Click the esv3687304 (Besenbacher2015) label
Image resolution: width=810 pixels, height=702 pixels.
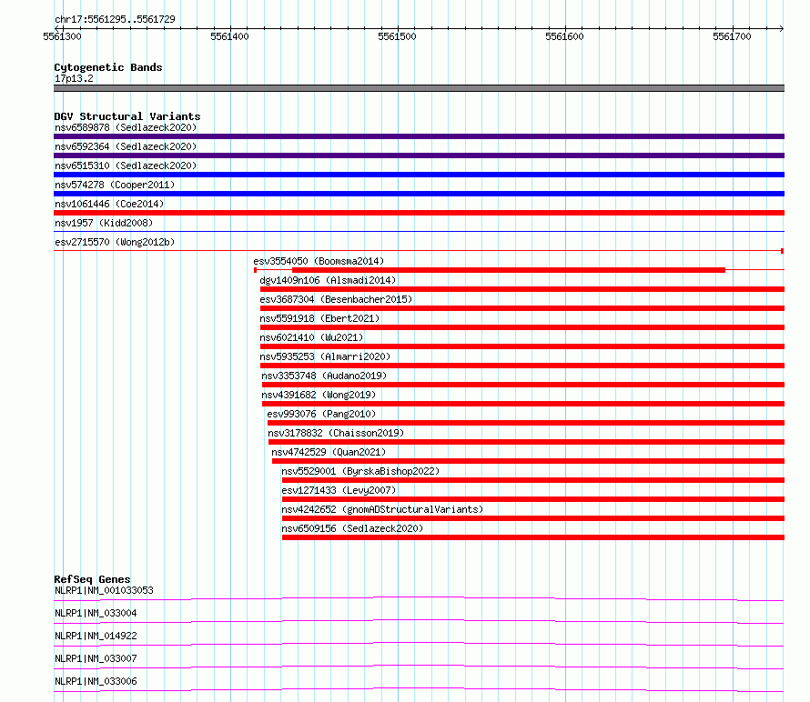[336, 299]
